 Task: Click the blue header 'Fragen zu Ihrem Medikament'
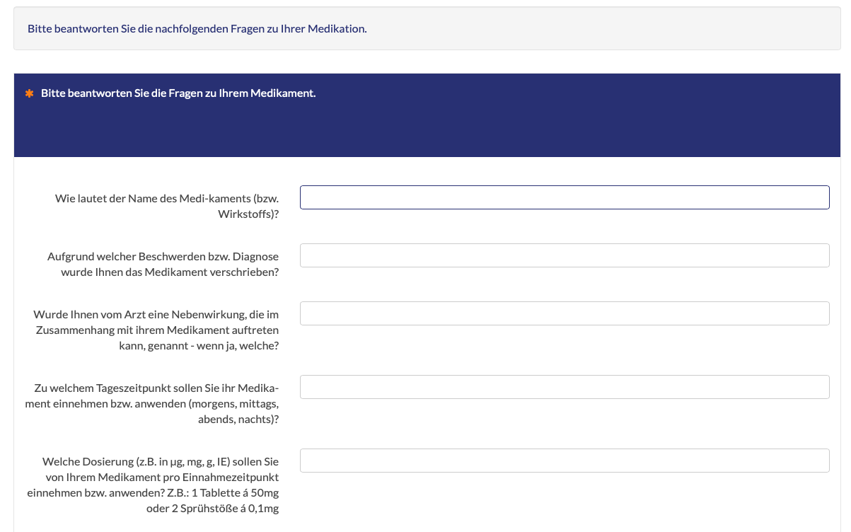pos(178,93)
